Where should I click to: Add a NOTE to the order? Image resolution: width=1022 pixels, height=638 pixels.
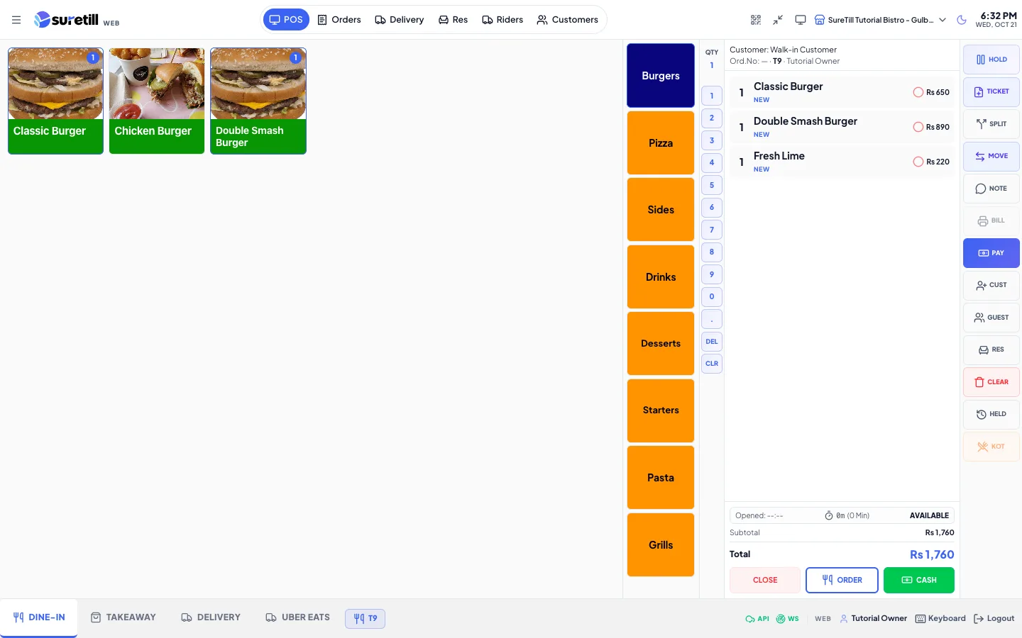(x=991, y=189)
